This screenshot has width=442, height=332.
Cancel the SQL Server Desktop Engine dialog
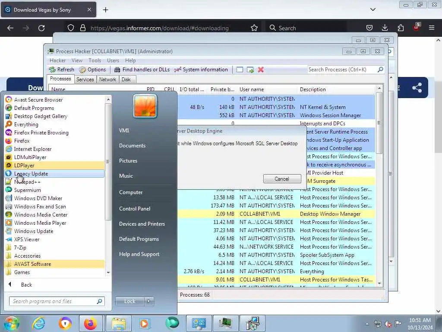pyautogui.click(x=282, y=179)
